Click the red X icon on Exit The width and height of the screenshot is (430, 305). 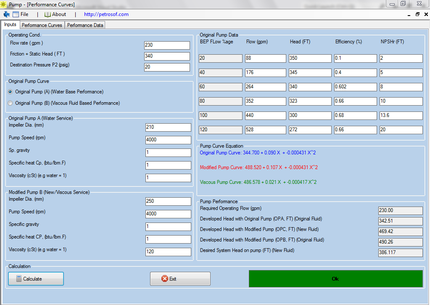click(165, 278)
